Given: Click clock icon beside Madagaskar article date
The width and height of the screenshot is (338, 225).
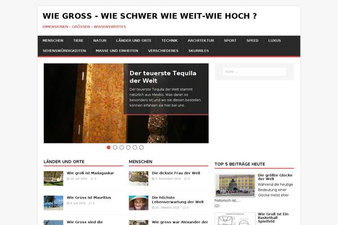Looking at the screenshot, I should point(68,179).
